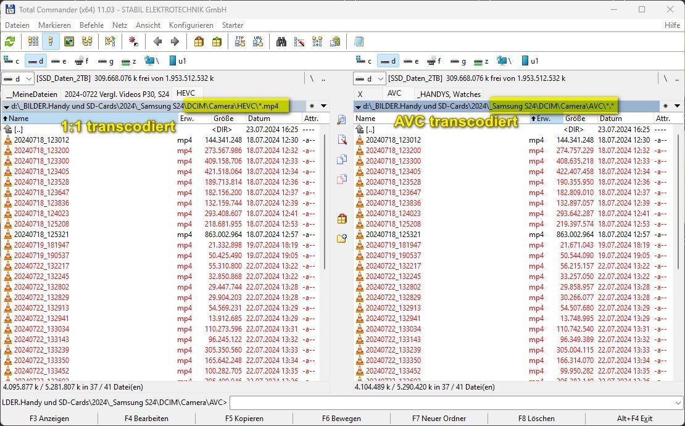Go back with the left arrow icon
The height and width of the screenshot is (426, 685).
click(x=157, y=42)
